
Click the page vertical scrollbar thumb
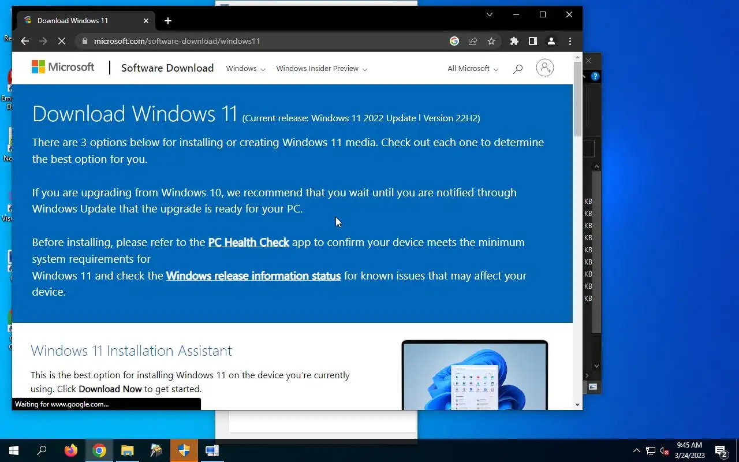click(x=577, y=98)
